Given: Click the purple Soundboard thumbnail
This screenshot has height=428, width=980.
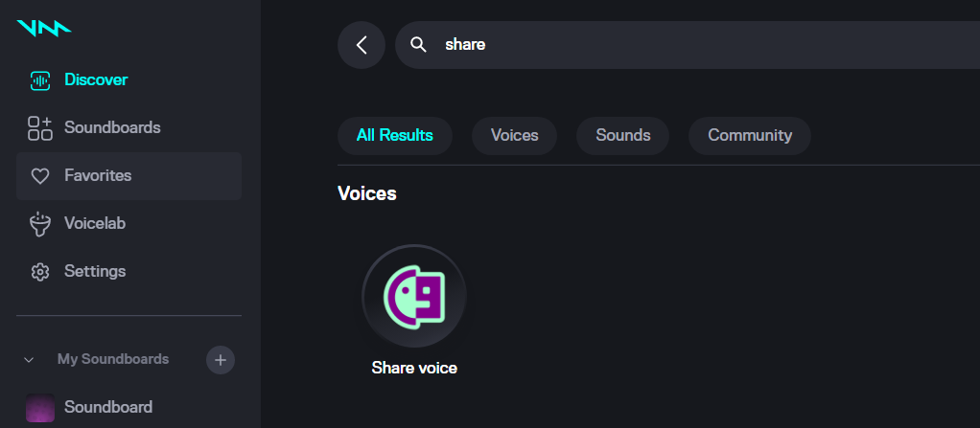Looking at the screenshot, I should pos(40,408).
